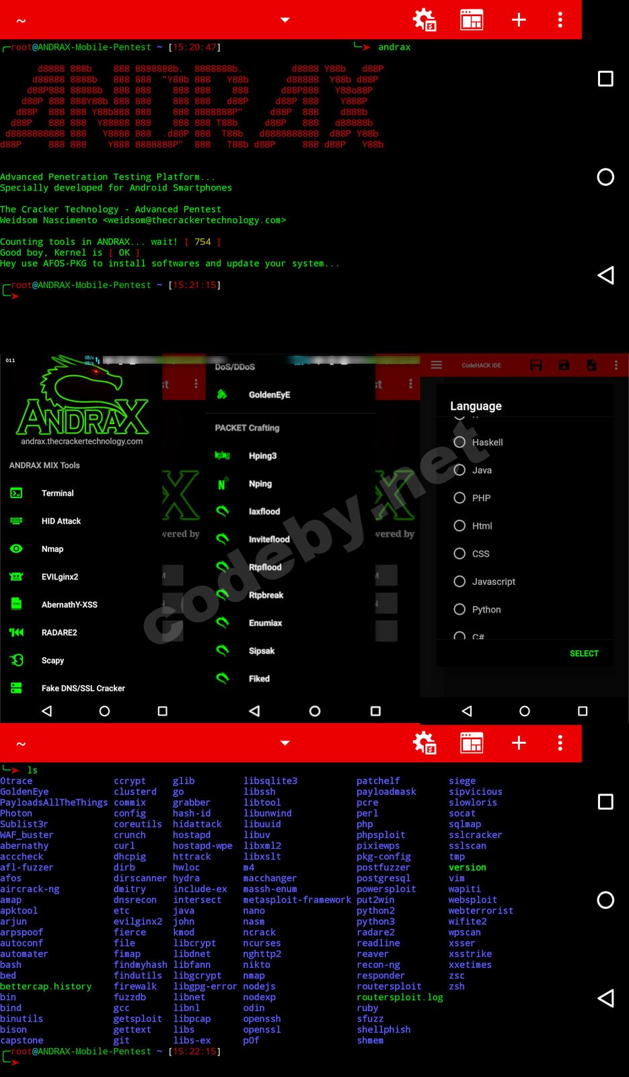Pick CSS language radio button
Image resolution: width=629 pixels, height=1077 pixels.
459,553
